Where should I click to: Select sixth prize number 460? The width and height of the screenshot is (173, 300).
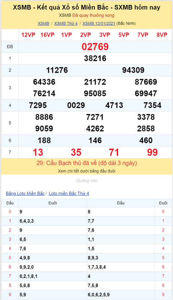click(x=146, y=140)
